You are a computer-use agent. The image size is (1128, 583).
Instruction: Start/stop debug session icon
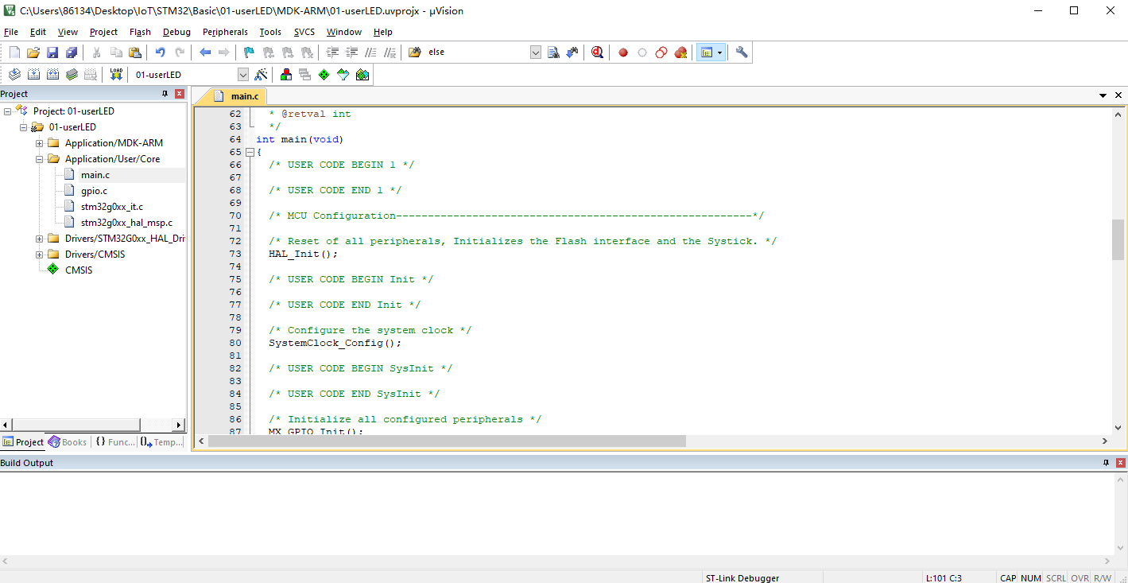click(x=598, y=52)
